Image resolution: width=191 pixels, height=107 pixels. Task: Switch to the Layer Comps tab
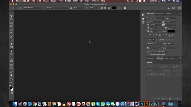pyautogui.click(x=170, y=58)
